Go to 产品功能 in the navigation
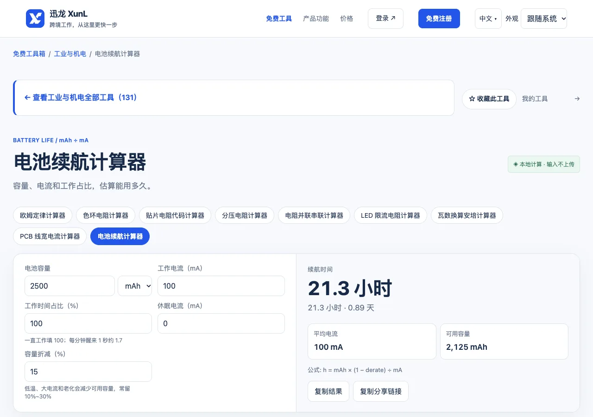 [x=316, y=19]
